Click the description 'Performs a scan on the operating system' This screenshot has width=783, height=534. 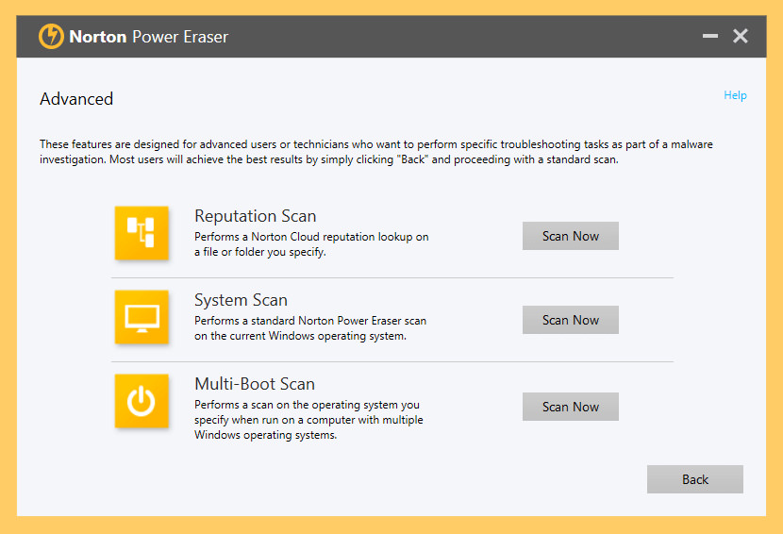click(x=308, y=420)
